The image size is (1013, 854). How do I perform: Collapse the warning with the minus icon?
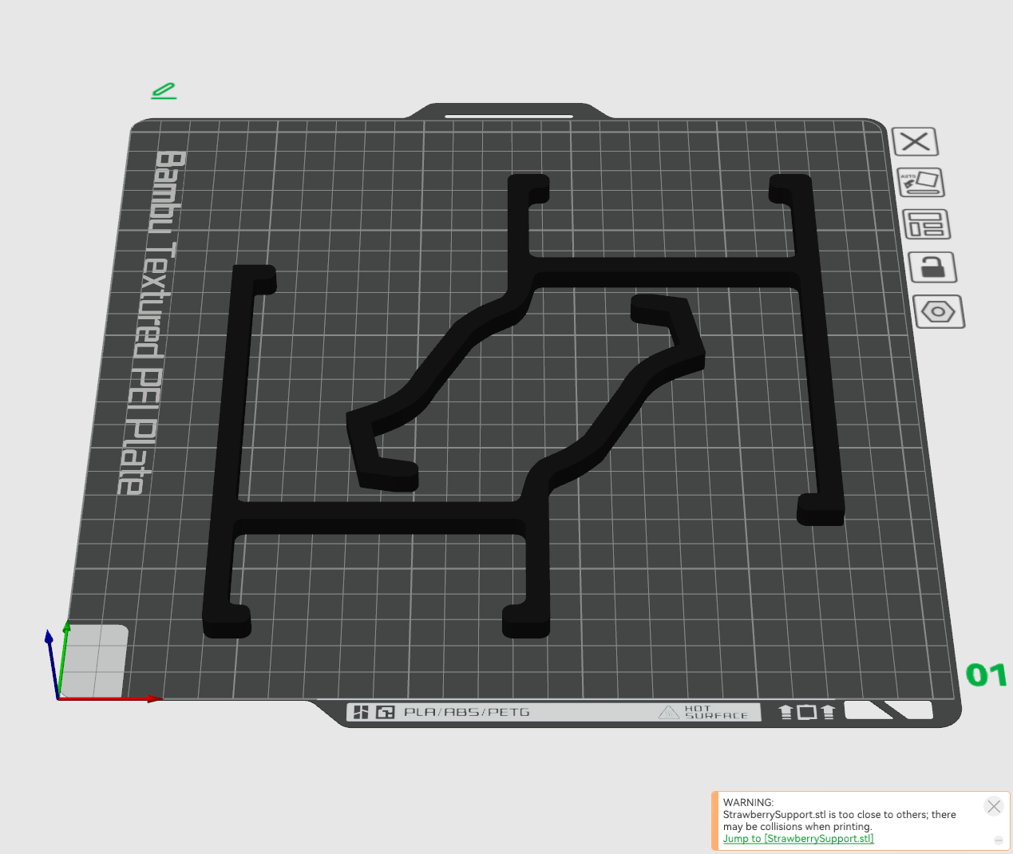998,840
